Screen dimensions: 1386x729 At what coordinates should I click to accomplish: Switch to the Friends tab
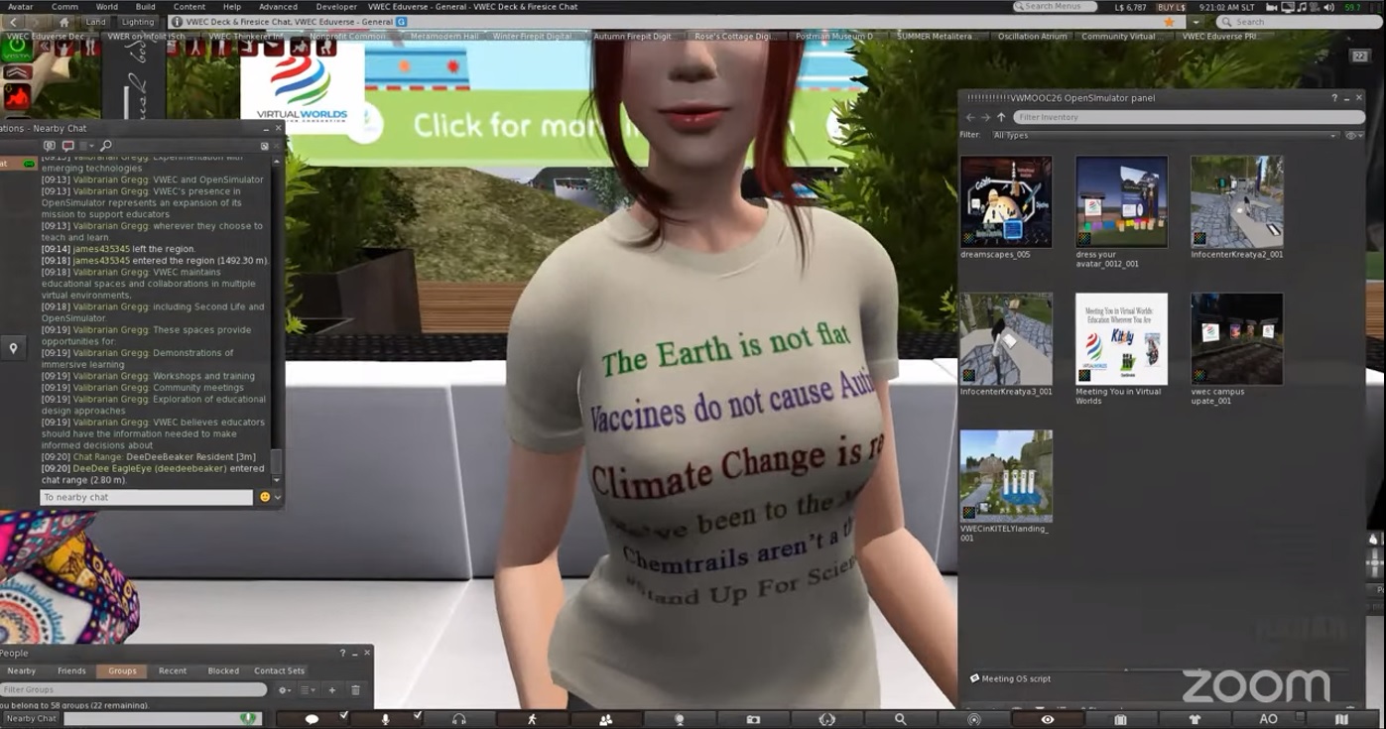coord(71,671)
